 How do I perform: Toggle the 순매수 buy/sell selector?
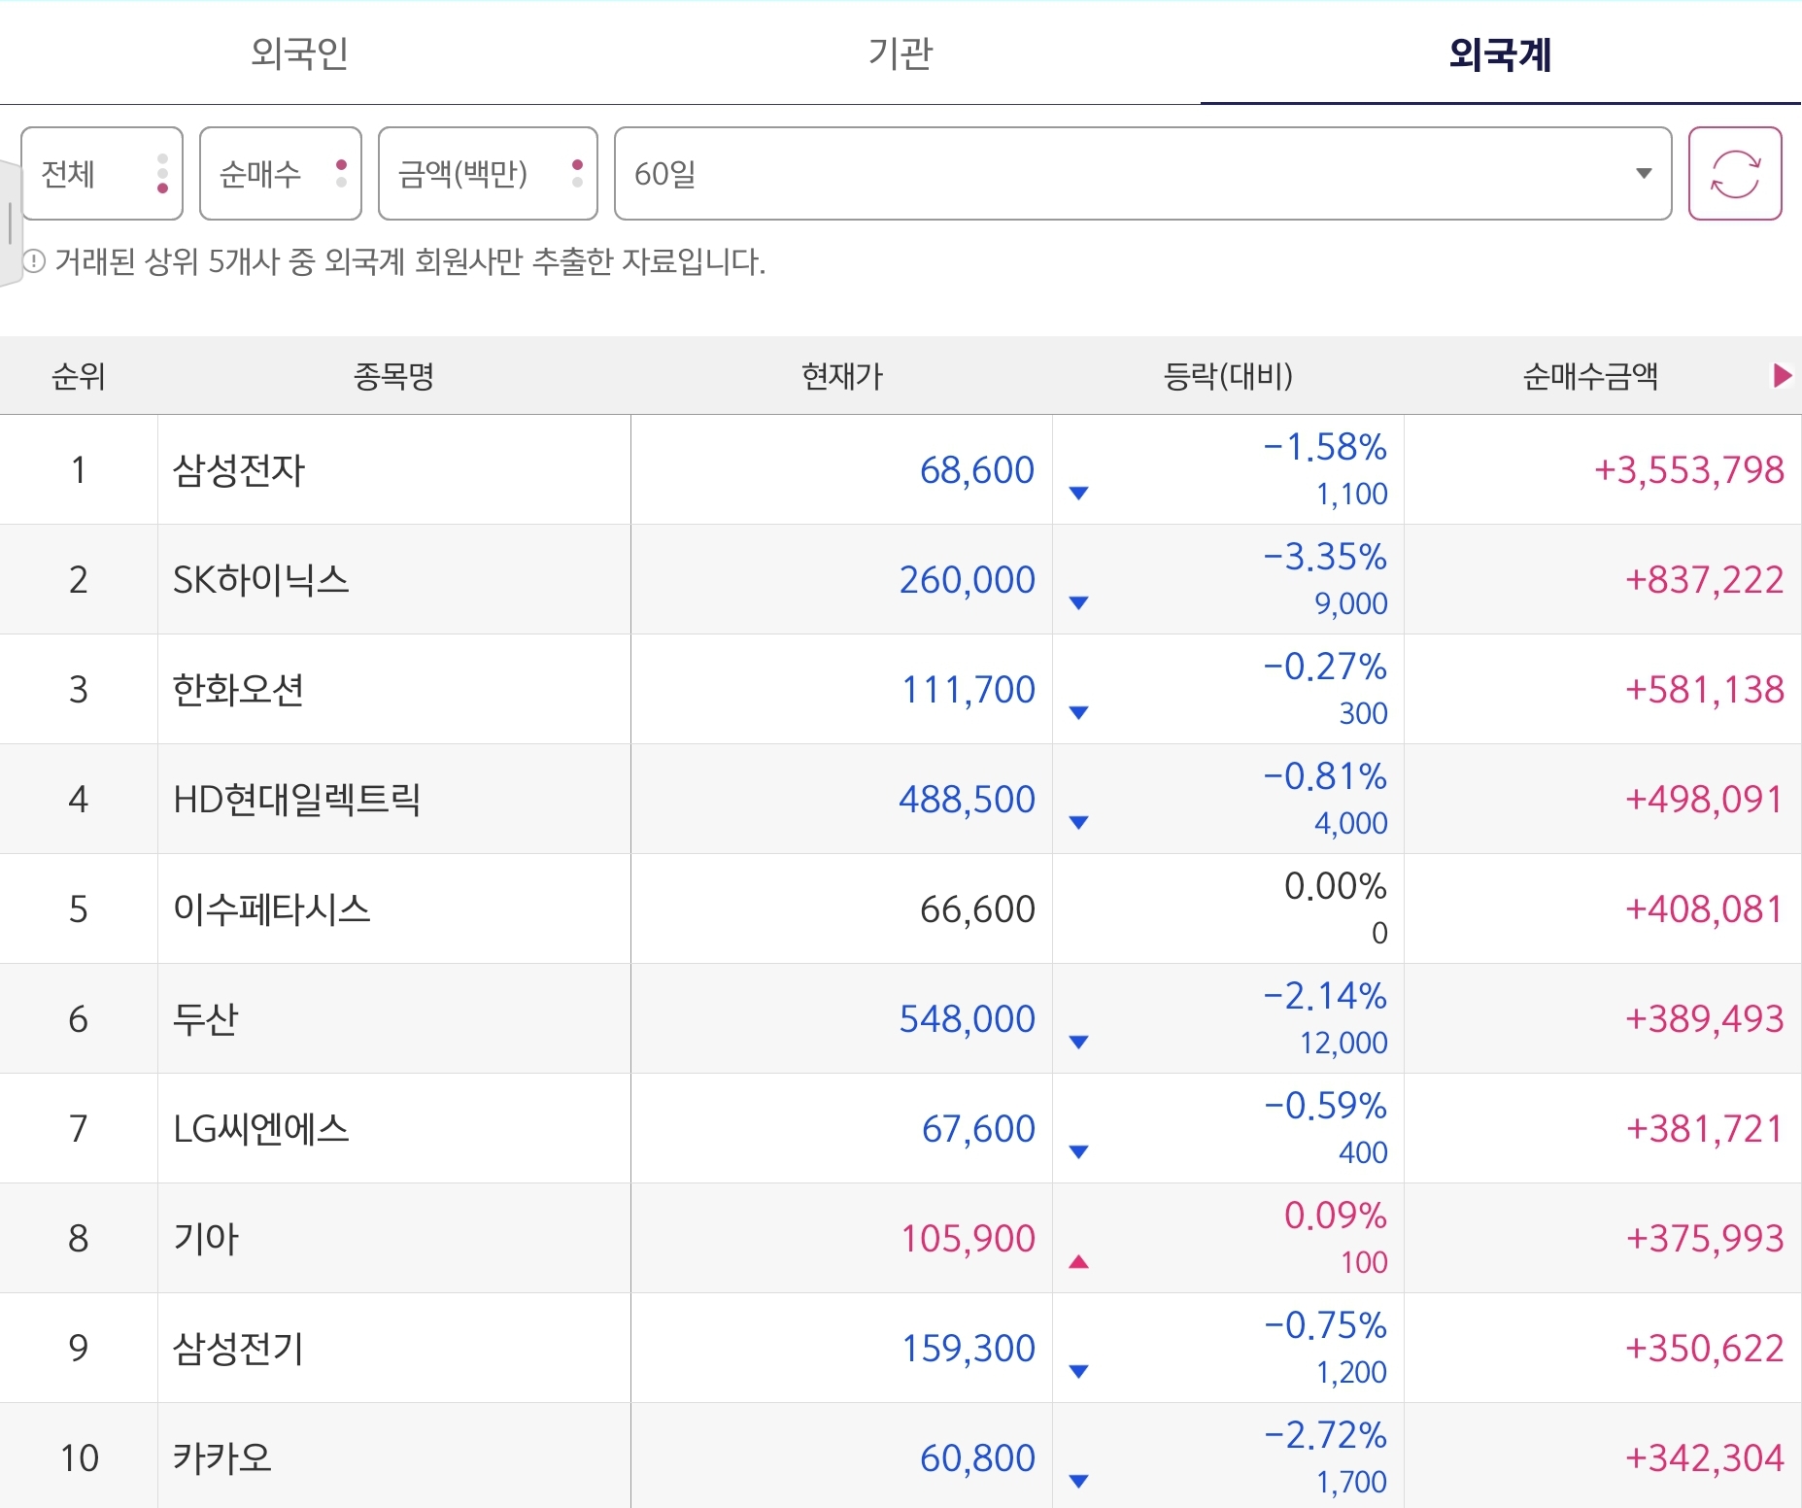pos(281,174)
